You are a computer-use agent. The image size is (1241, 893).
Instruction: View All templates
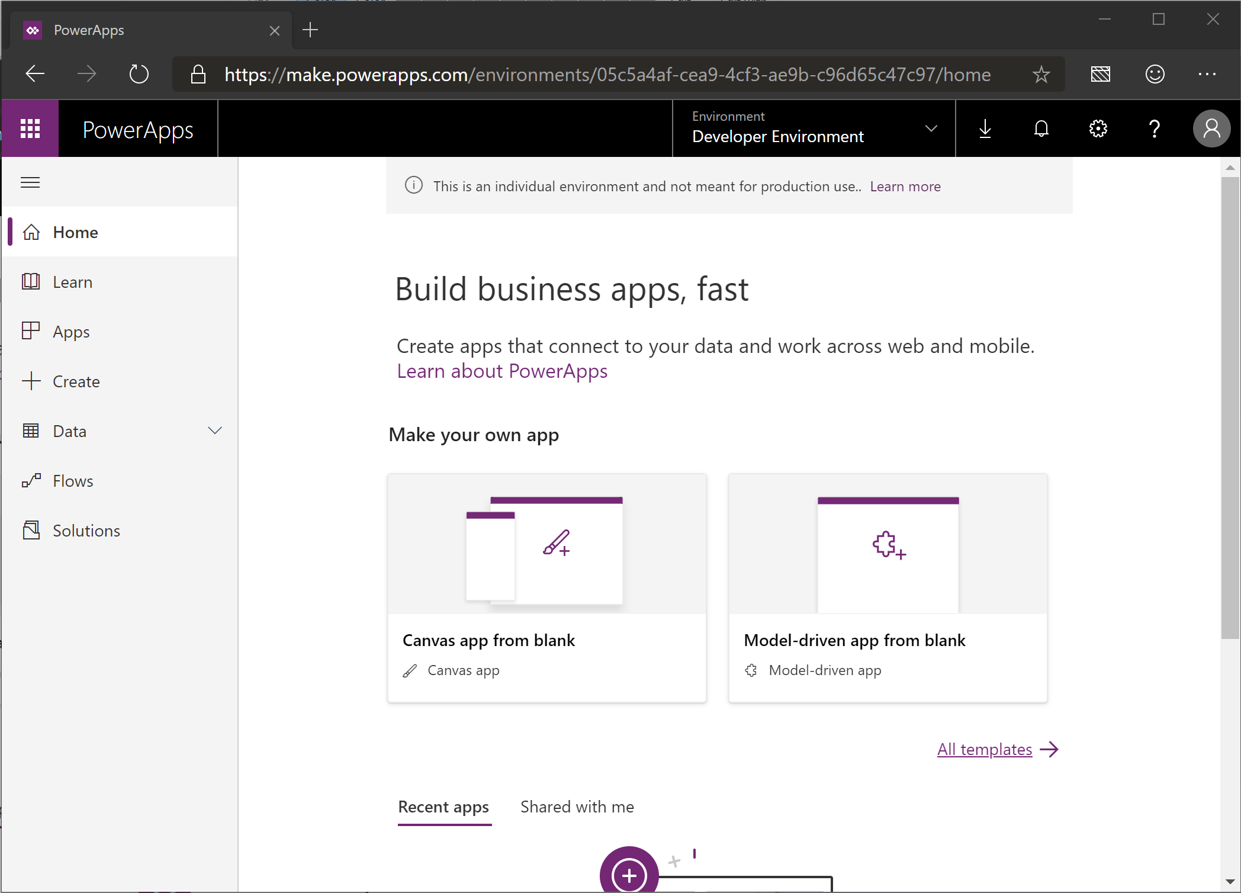(x=984, y=749)
